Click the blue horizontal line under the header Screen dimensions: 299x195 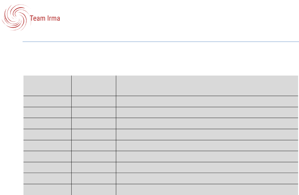(x=161, y=42)
